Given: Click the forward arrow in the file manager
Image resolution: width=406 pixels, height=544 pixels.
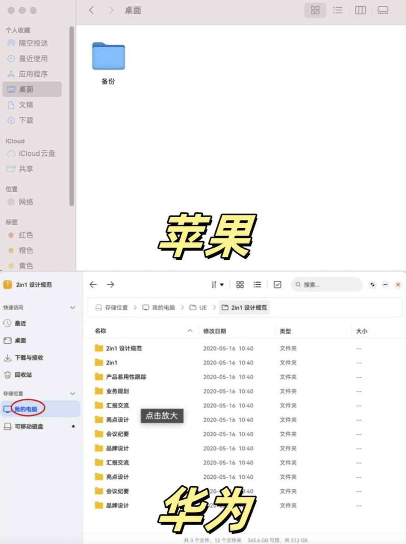Looking at the screenshot, I should [111, 284].
